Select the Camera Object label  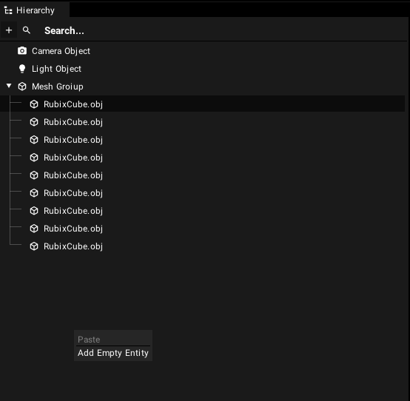pos(61,51)
